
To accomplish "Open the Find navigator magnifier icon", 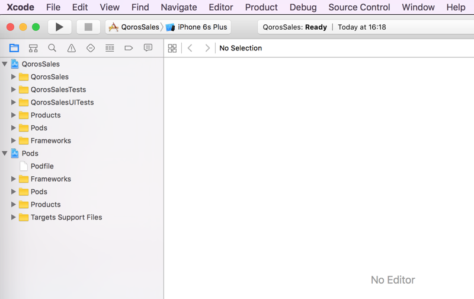I will [52, 48].
